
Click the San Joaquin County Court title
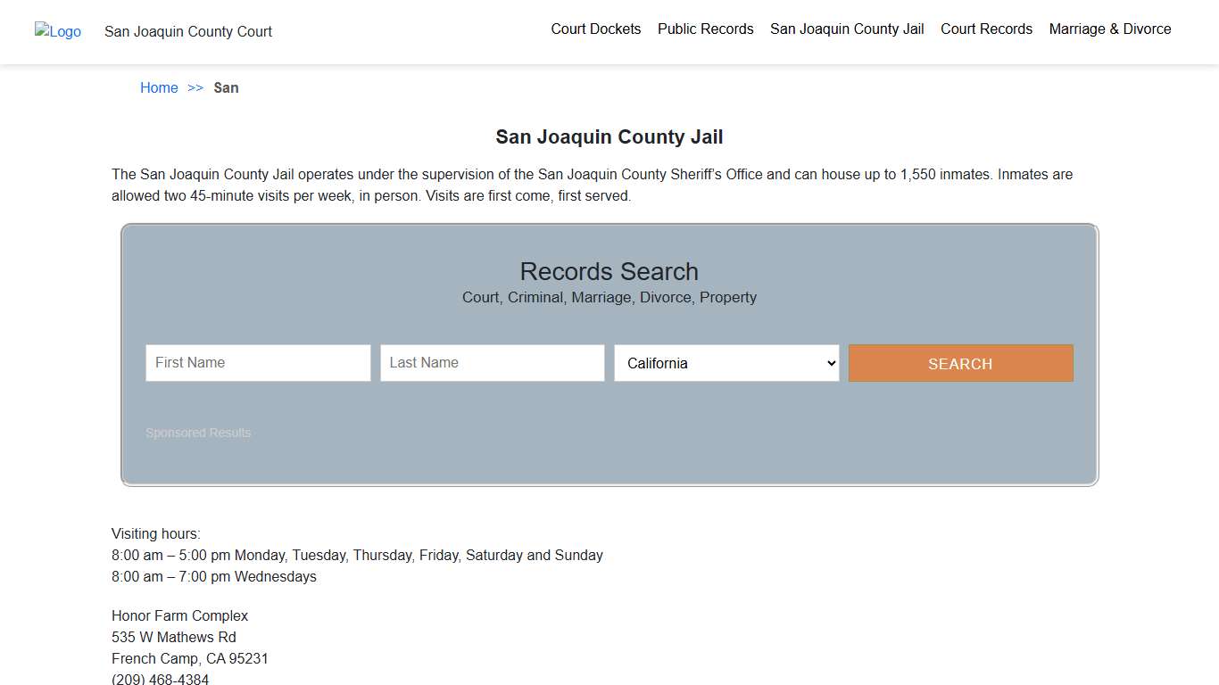[187, 31]
